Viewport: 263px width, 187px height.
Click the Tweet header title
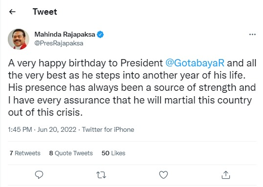[45, 12]
